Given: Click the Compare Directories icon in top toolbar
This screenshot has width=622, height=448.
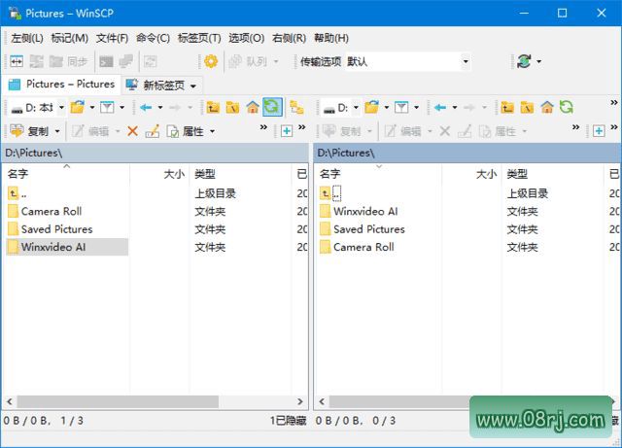Looking at the screenshot, I should pyautogui.click(x=17, y=61).
